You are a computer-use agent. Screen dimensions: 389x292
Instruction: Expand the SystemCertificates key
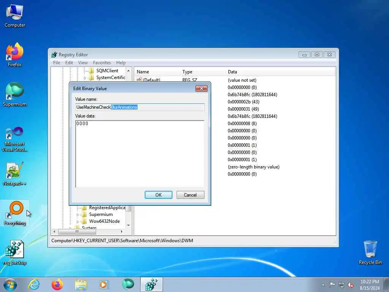click(x=85, y=78)
